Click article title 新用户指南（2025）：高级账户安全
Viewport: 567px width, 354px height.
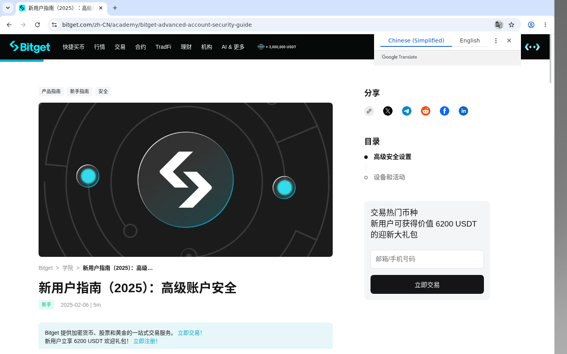click(137, 288)
